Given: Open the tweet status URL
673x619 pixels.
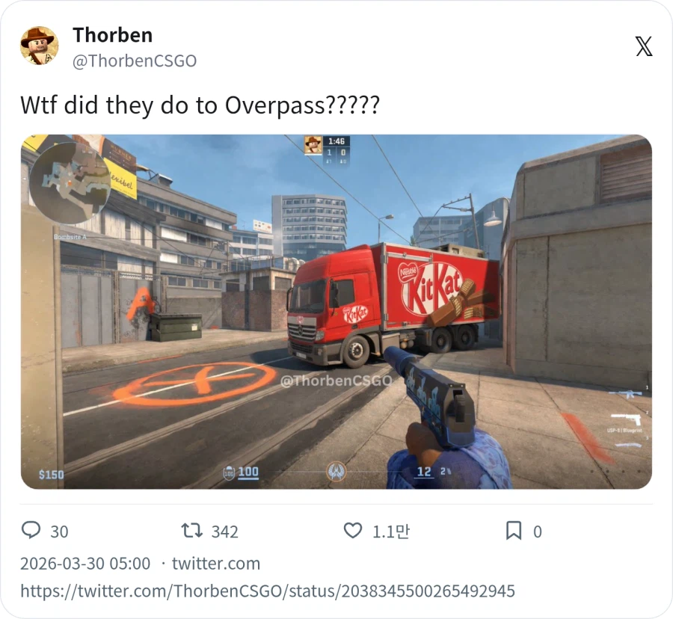Looking at the screenshot, I should coord(268,591).
